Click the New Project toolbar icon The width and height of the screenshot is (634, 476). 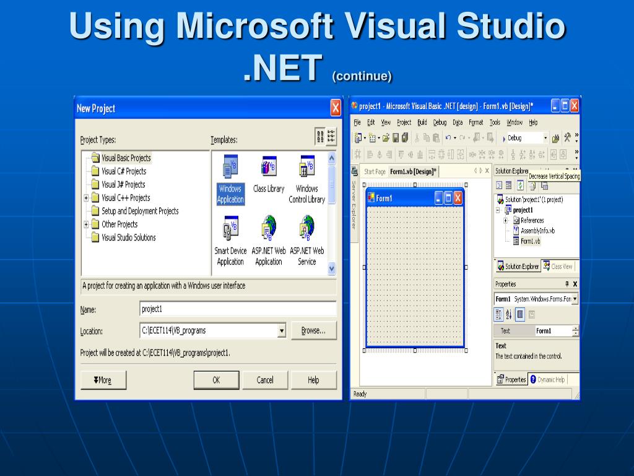tap(358, 138)
